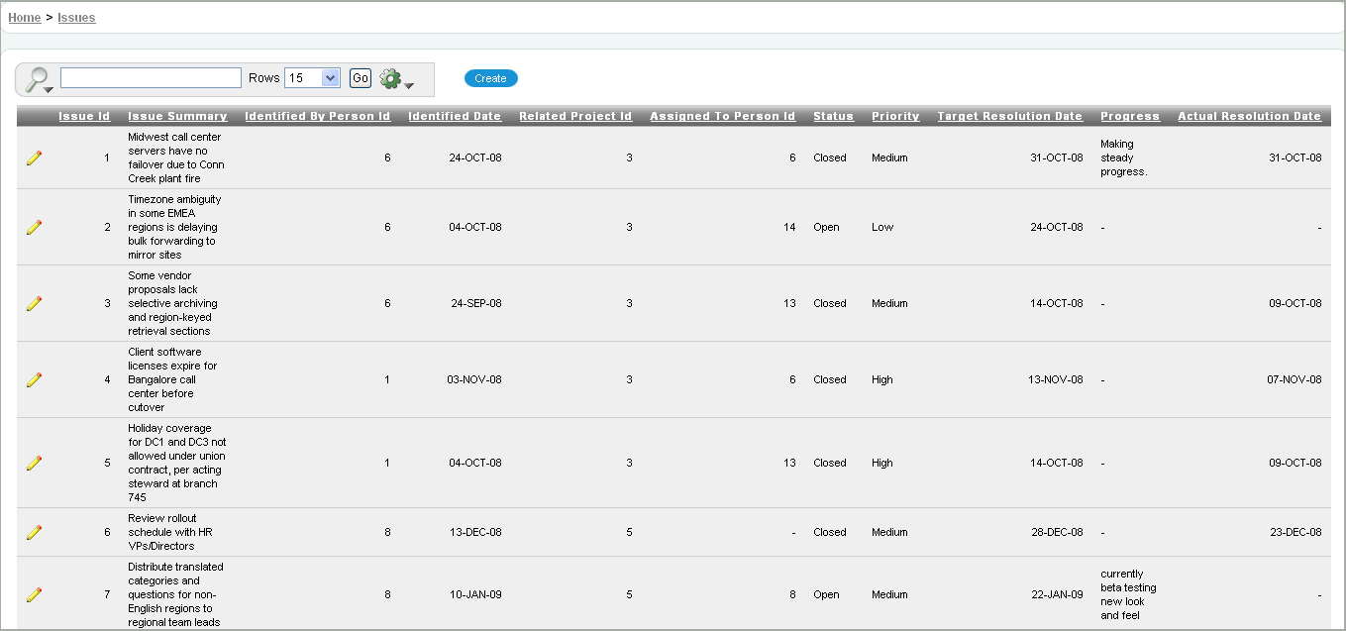Open the magnifying glass search column menu

point(40,79)
